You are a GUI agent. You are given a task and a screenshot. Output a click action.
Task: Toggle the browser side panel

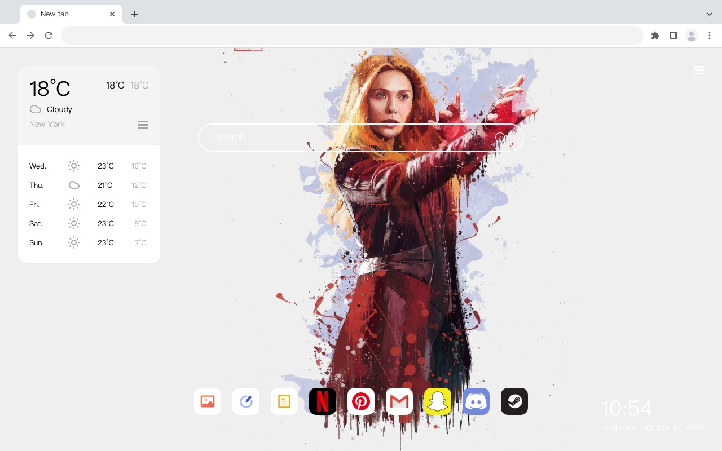tap(673, 36)
